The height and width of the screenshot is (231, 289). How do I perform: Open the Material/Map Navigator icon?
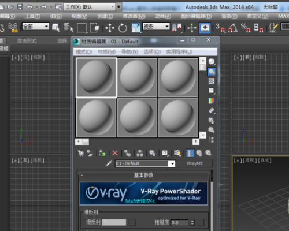[212, 140]
